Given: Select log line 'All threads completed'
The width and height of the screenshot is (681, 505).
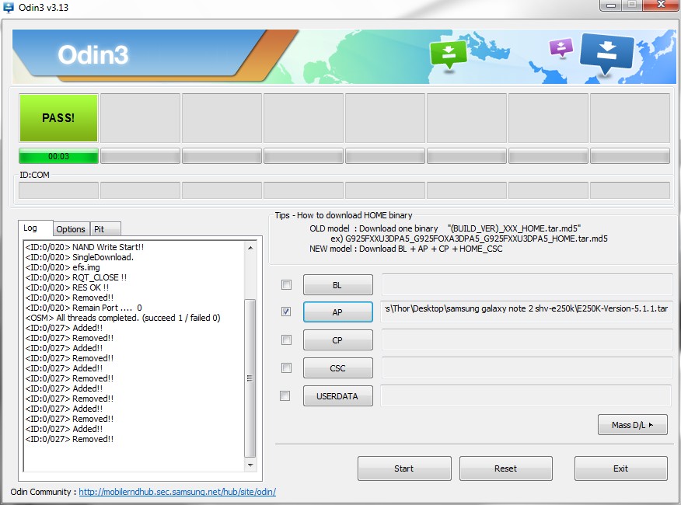Looking at the screenshot, I should [123, 318].
